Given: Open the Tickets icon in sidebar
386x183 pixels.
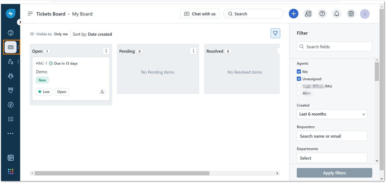Looking at the screenshot, I should (11, 47).
